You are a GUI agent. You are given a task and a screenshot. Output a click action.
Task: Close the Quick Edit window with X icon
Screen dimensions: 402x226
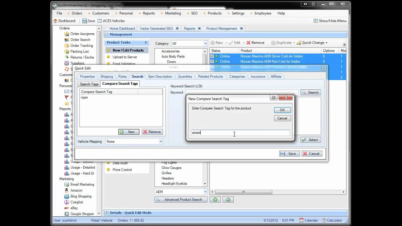(323, 68)
